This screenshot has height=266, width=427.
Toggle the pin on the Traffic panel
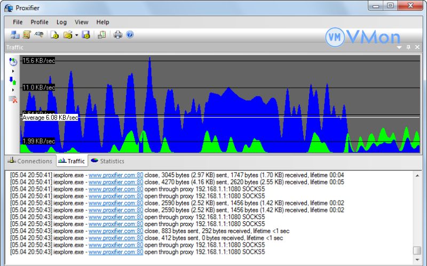[408, 47]
